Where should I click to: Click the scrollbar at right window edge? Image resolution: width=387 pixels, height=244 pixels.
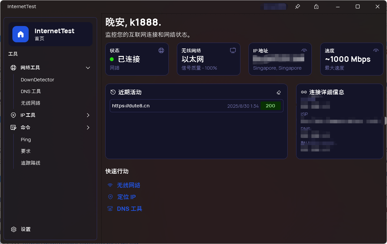point(385,121)
